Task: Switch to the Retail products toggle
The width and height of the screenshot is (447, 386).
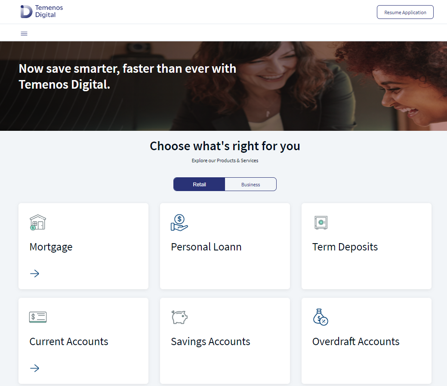Action: (199, 185)
